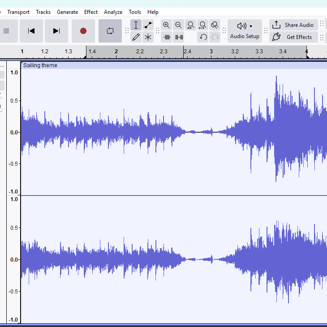Open the Analyze menu
The image size is (327, 327).
(x=113, y=12)
